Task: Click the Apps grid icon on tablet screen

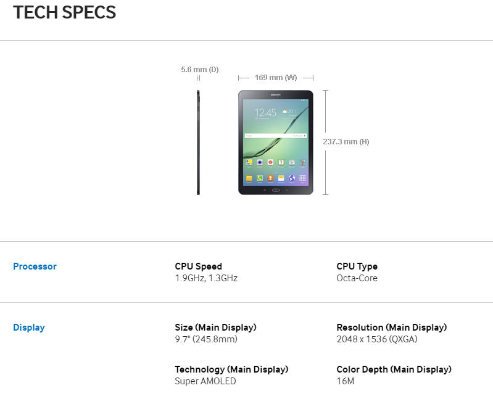Action: tap(302, 178)
